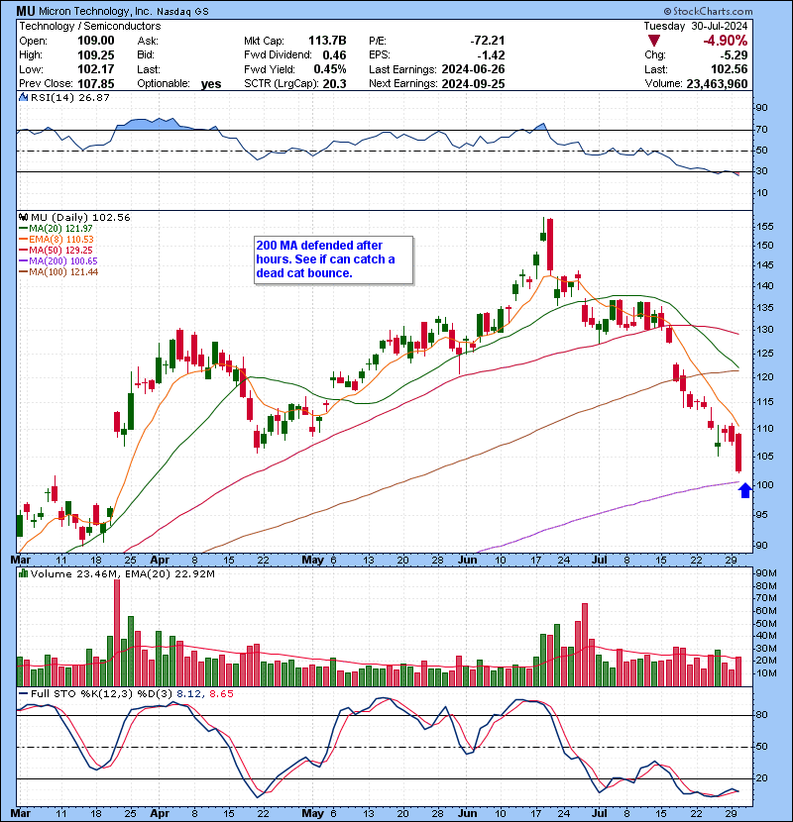The image size is (793, 822).
Task: Click the P/E value -72.21
Action: pyautogui.click(x=488, y=41)
